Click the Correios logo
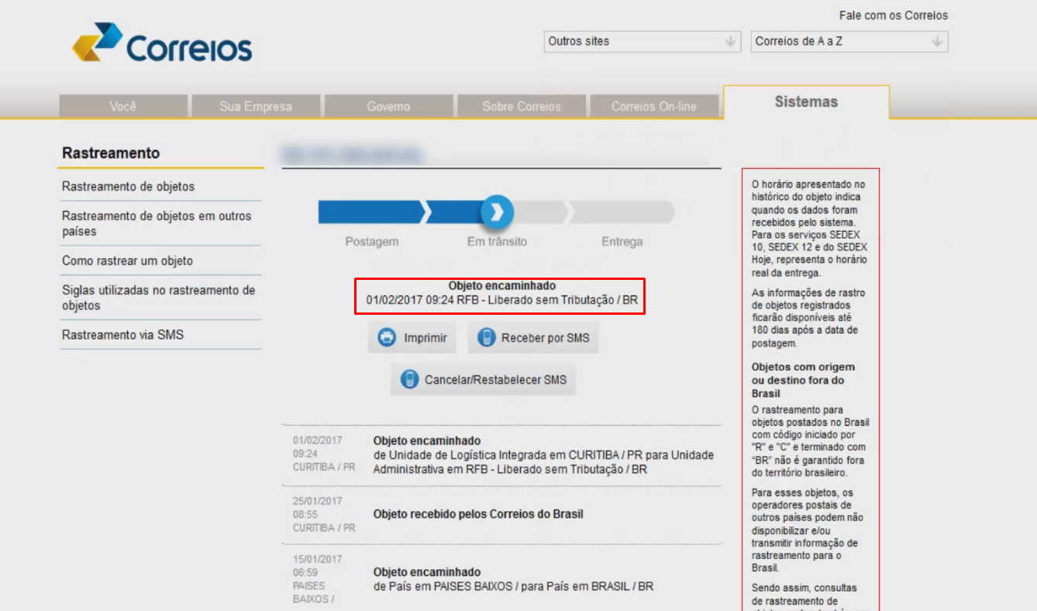1037x611 pixels. [x=162, y=43]
